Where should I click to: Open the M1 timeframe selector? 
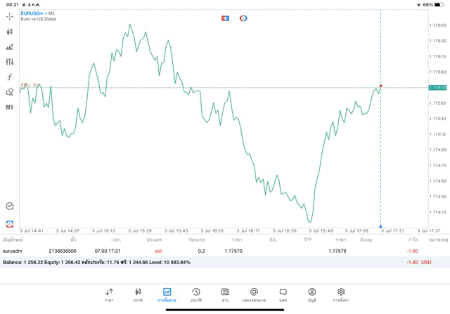pyautogui.click(x=10, y=107)
